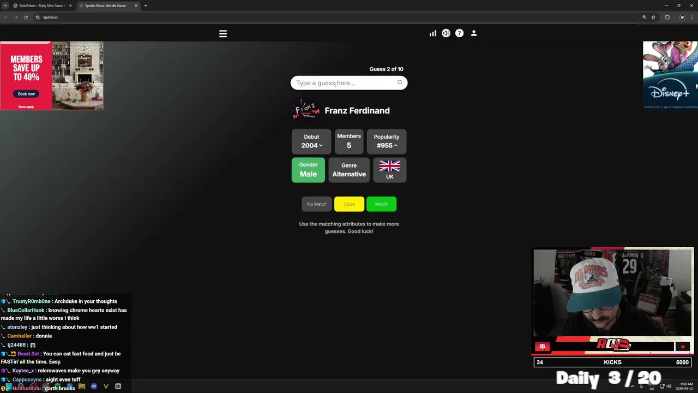Select the Spotle Music Wordle Game tab
Screen dimensions: 698x393
coord(108,5)
